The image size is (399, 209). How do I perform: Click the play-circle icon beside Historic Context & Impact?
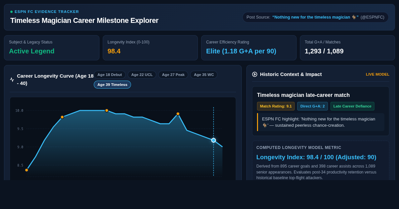[x=255, y=74]
